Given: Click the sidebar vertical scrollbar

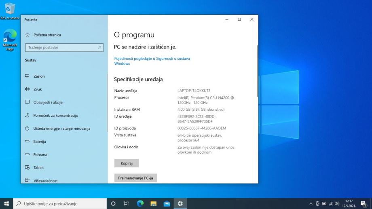Looking at the screenshot, I should tap(107, 102).
